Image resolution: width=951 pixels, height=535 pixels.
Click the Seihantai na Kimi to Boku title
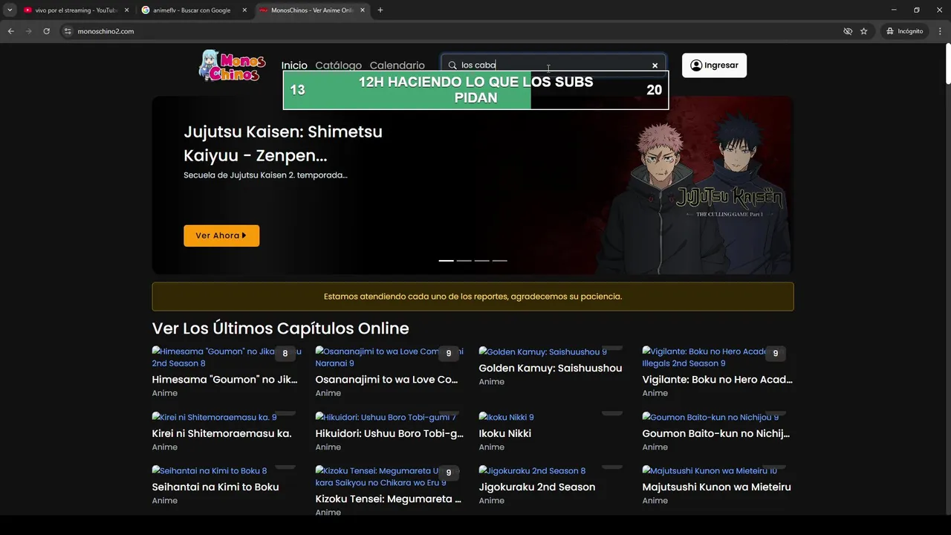click(215, 487)
